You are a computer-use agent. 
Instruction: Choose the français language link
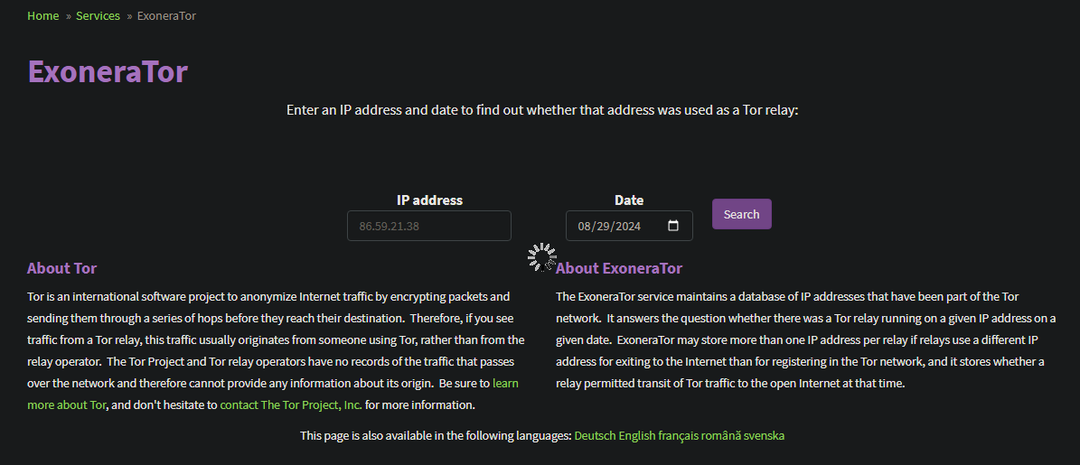682,436
